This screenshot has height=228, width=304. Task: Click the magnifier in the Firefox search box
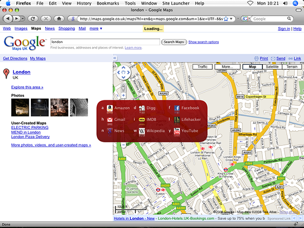pos(289,19)
